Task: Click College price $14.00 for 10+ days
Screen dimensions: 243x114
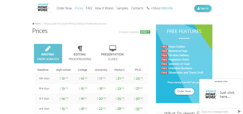Action: click(x=83, y=78)
